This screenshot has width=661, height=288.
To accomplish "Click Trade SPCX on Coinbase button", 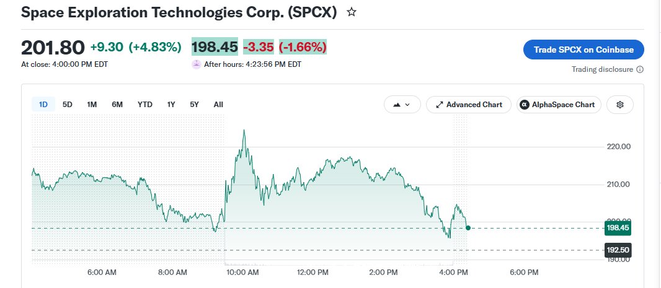I will point(583,50).
